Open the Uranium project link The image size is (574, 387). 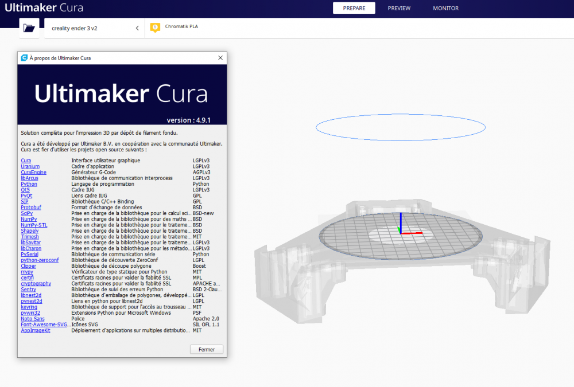tap(30, 166)
